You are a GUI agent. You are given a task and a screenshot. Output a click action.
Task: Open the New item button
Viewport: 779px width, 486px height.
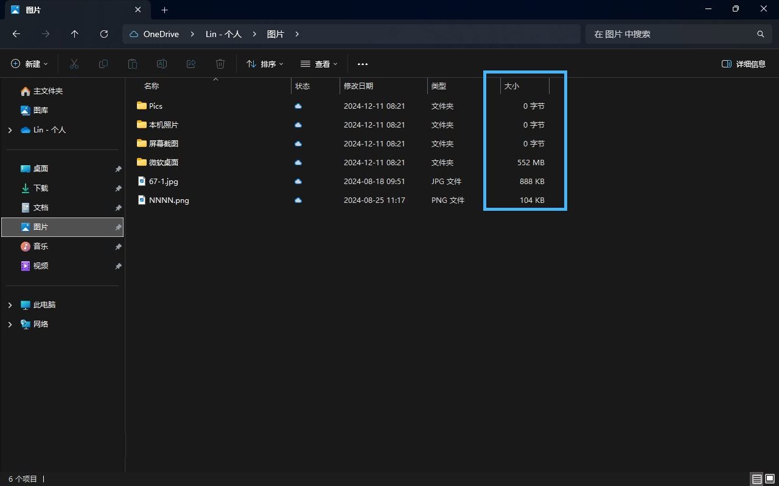click(x=29, y=64)
